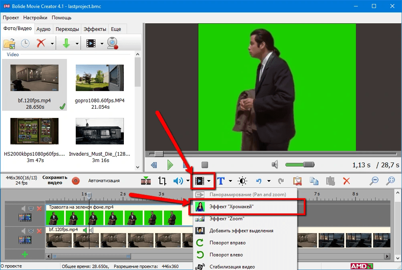Choose Эффект "Хромакей" from the menu
402x270 pixels.
pos(232,207)
